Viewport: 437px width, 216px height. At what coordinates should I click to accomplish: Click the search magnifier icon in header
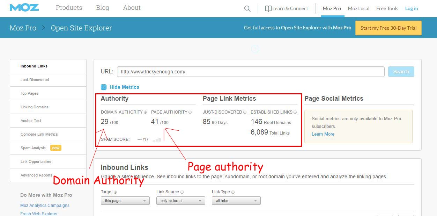click(247, 9)
